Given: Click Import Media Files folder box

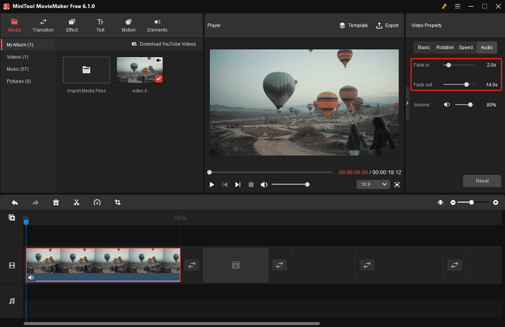Looking at the screenshot, I should (86, 70).
